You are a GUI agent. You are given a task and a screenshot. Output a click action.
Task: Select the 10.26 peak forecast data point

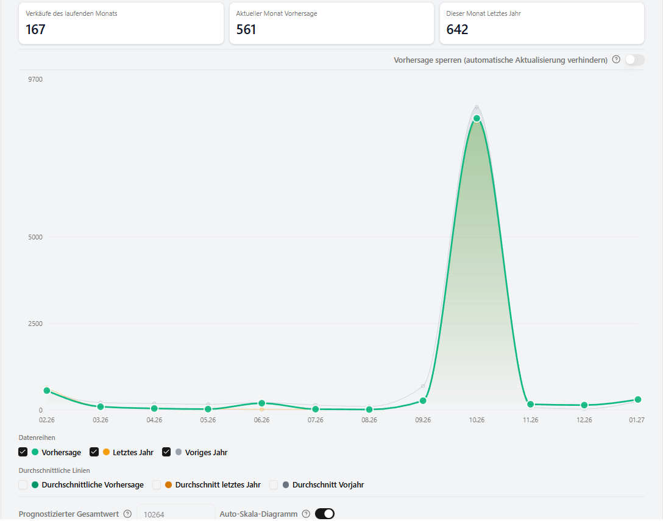pos(477,118)
